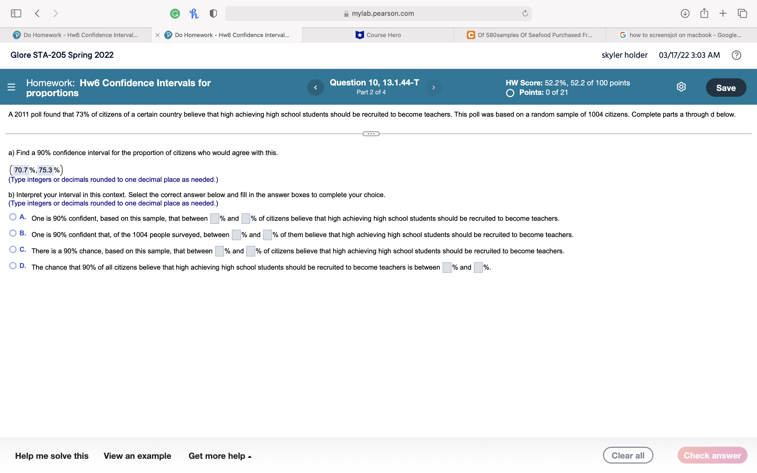
Task: Open the help question mark icon
Action: [736, 55]
